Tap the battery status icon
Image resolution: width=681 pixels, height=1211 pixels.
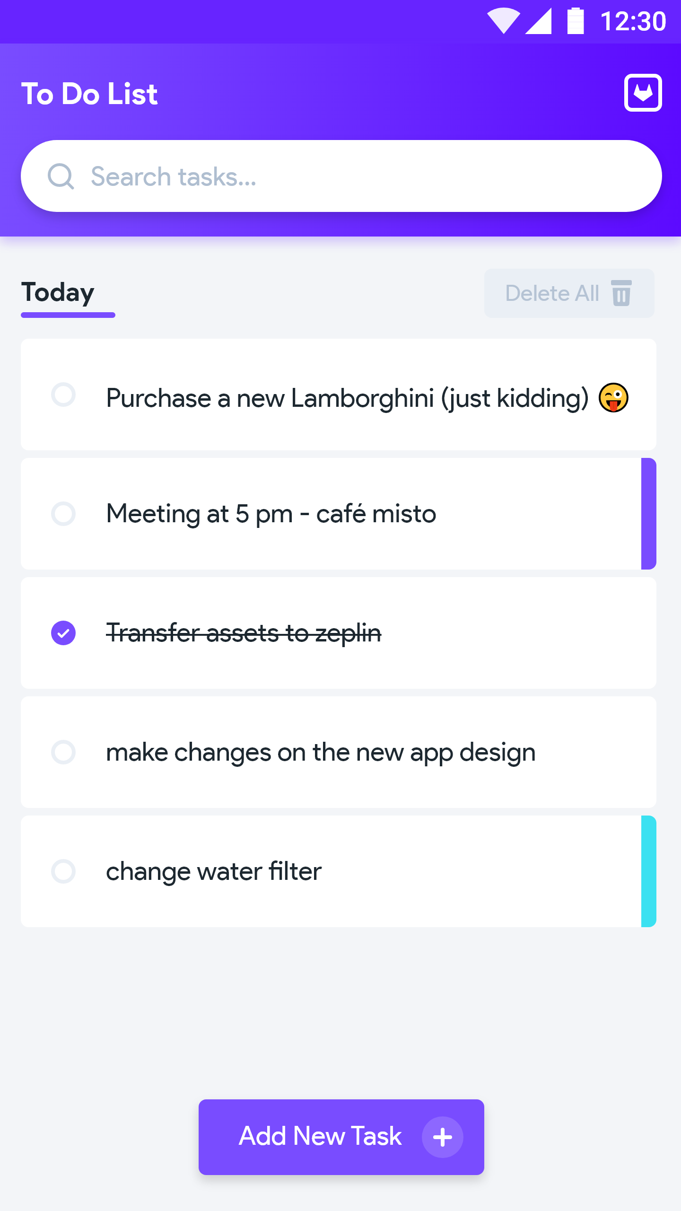tap(576, 21)
